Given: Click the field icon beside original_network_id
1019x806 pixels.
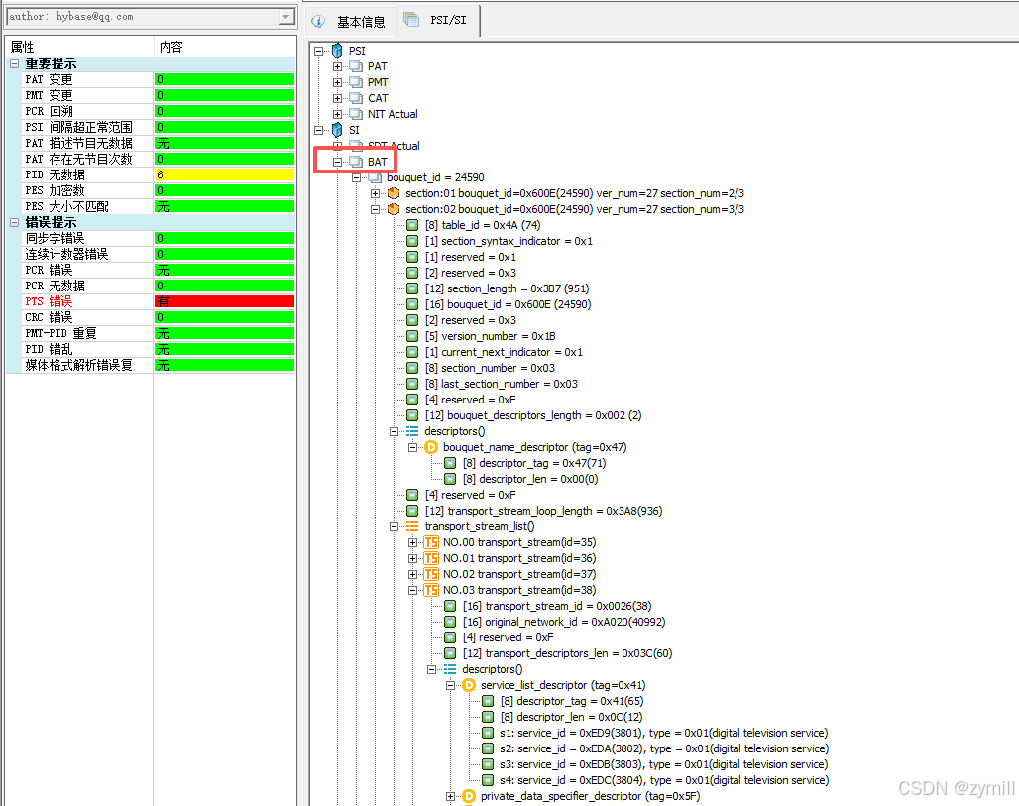Looking at the screenshot, I should pos(450,622).
